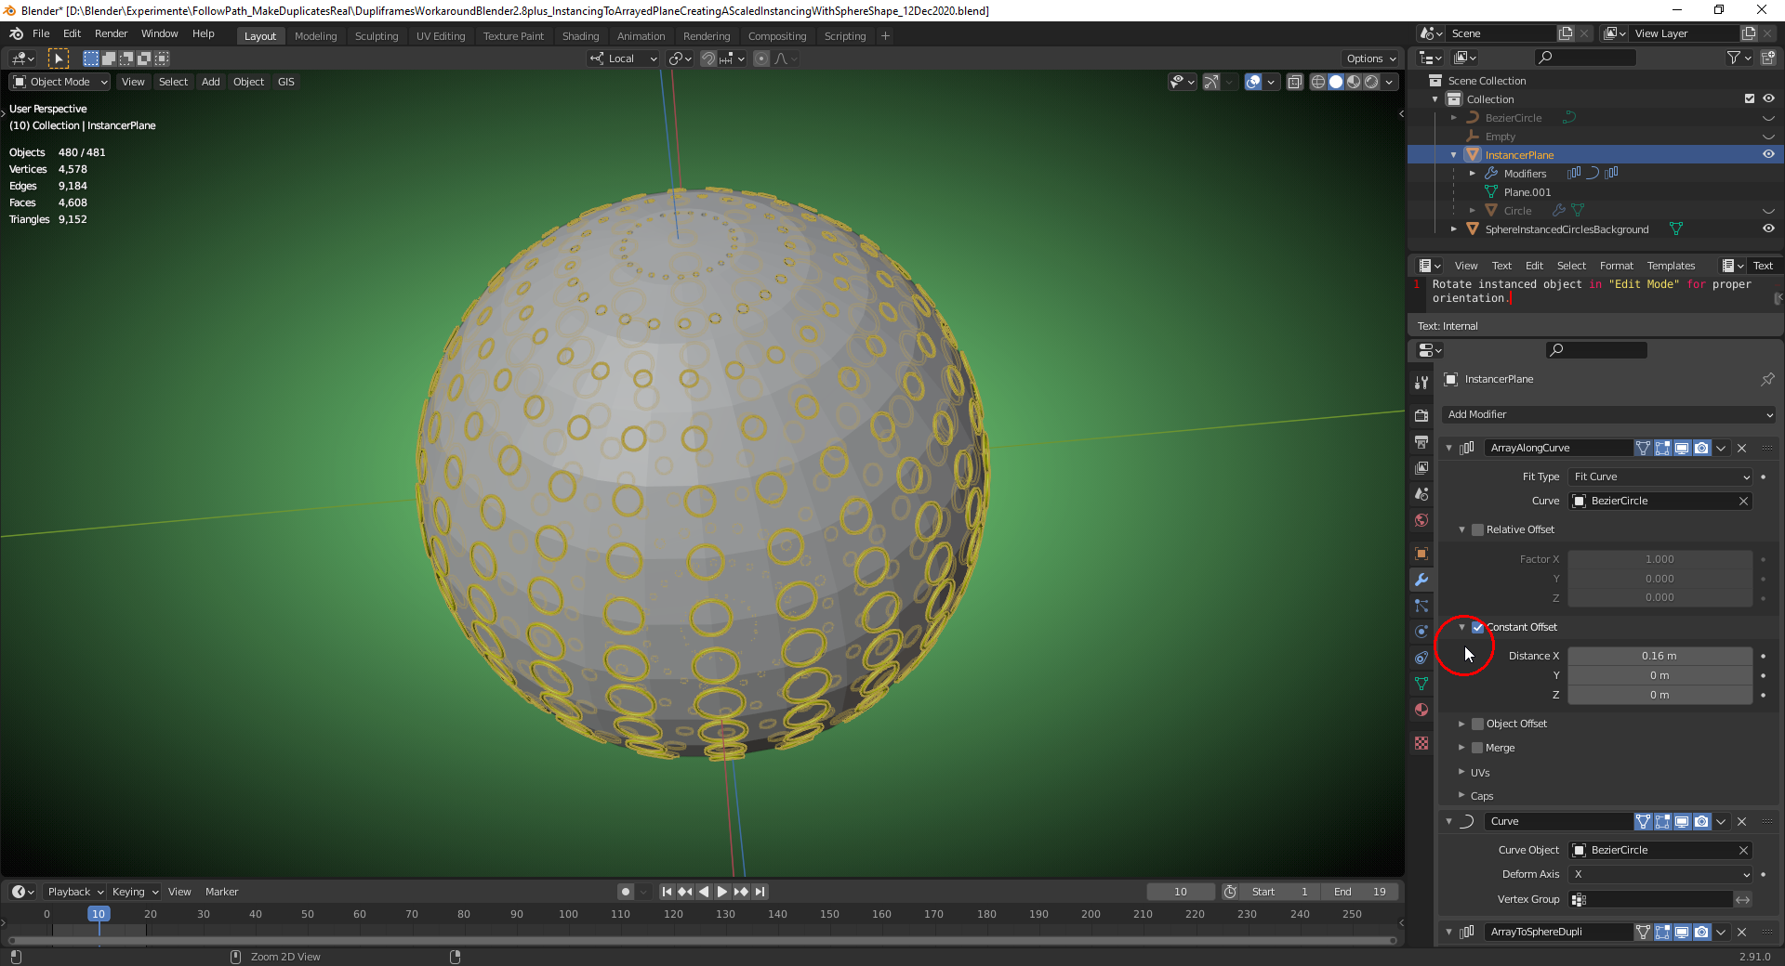Remove the ArrayAlongCurve modifier

point(1742,448)
